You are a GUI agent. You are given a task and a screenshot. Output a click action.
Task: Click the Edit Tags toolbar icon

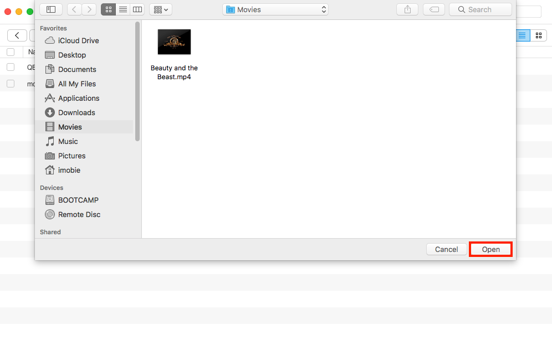[434, 9]
